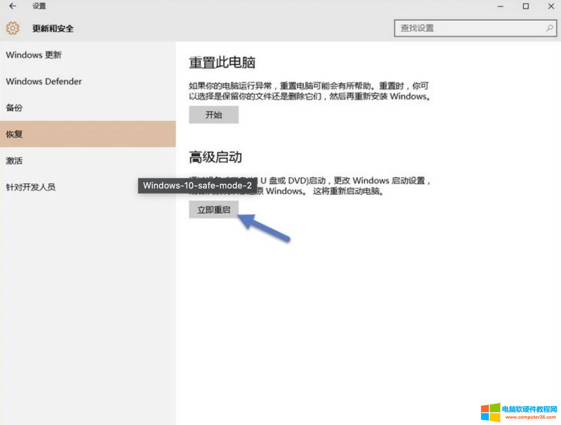Click the 高级启动 heading

coord(215,157)
